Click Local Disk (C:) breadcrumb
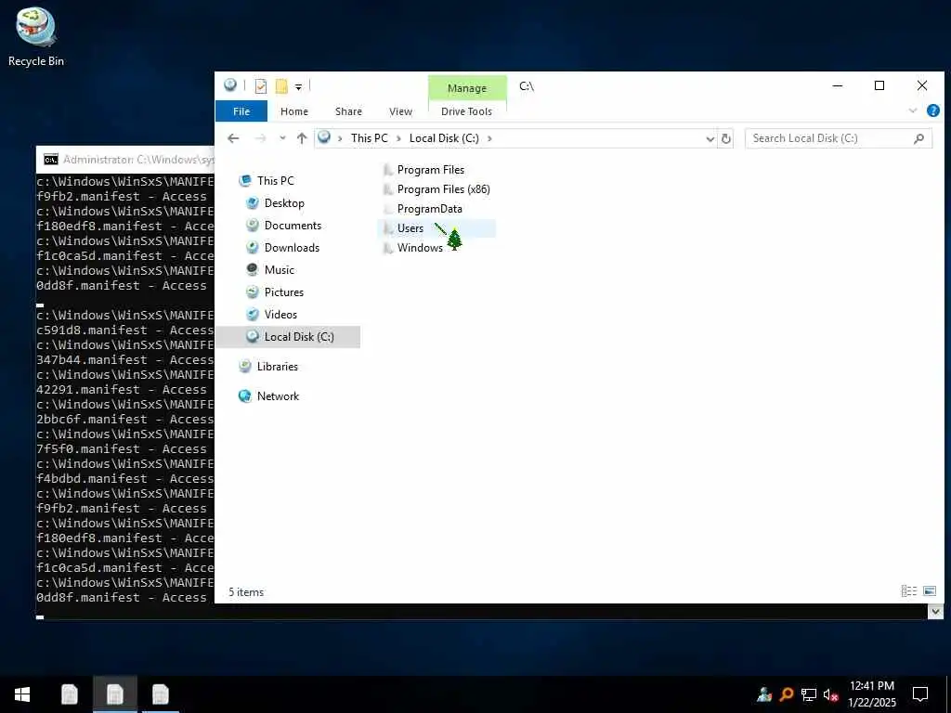 444,138
